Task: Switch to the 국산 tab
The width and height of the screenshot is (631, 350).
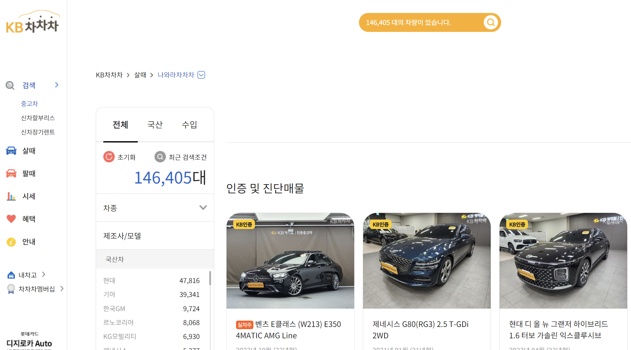Action: pyautogui.click(x=155, y=125)
